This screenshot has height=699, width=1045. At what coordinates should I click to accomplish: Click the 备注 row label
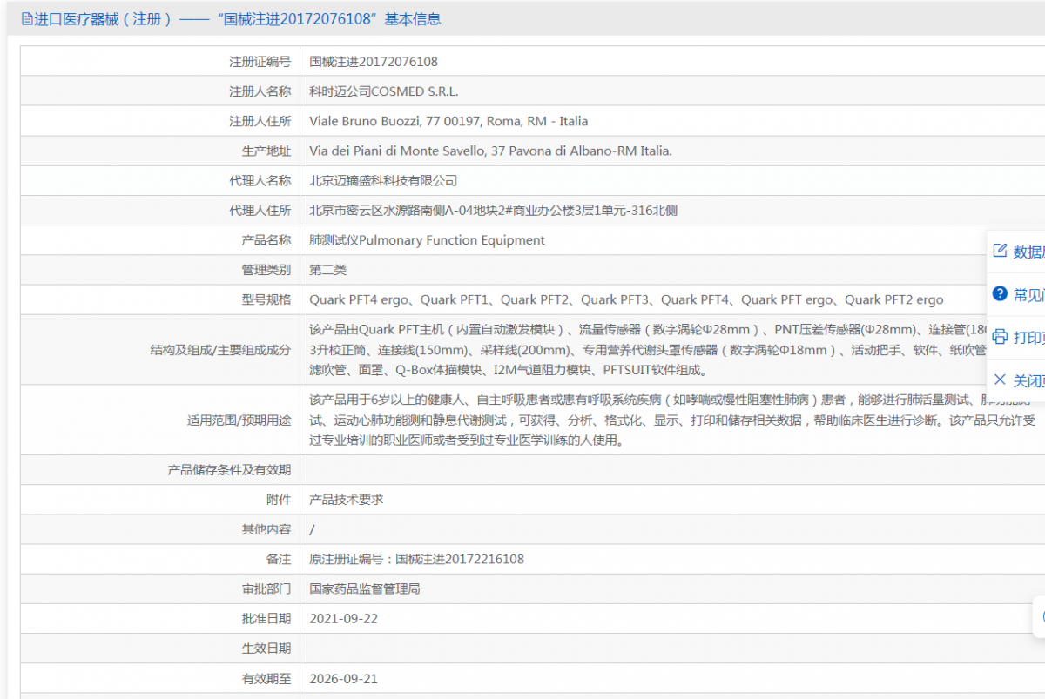coord(279,559)
